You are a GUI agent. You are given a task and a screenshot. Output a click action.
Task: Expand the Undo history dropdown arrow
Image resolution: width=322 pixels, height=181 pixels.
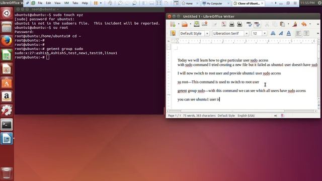pyautogui.click(x=310, y=24)
